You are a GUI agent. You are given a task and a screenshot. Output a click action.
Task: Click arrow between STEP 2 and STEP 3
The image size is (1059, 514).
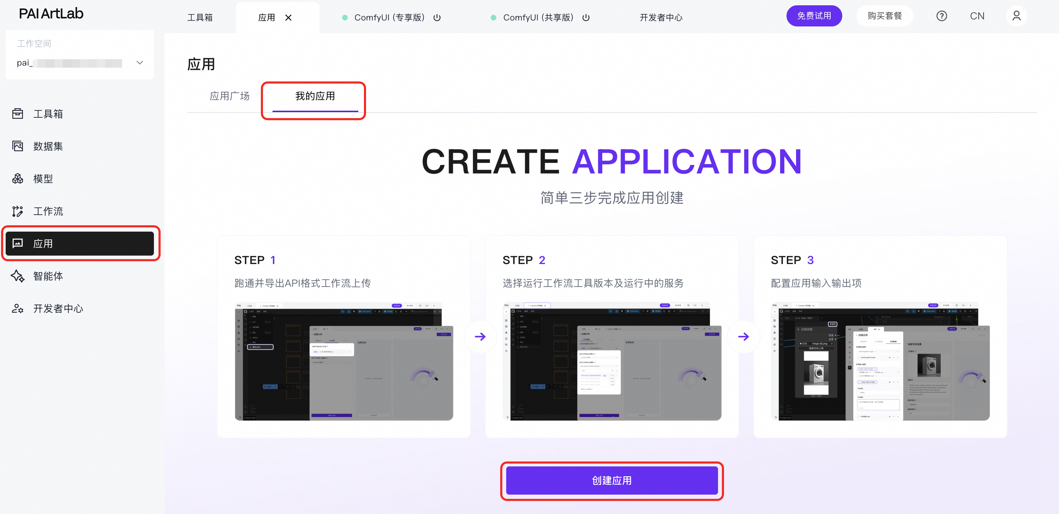click(743, 337)
